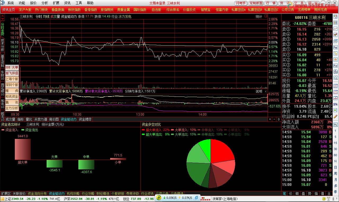Switch tick panel to 价 tab
Viewport: 339px width, 202px height.
(x=291, y=194)
